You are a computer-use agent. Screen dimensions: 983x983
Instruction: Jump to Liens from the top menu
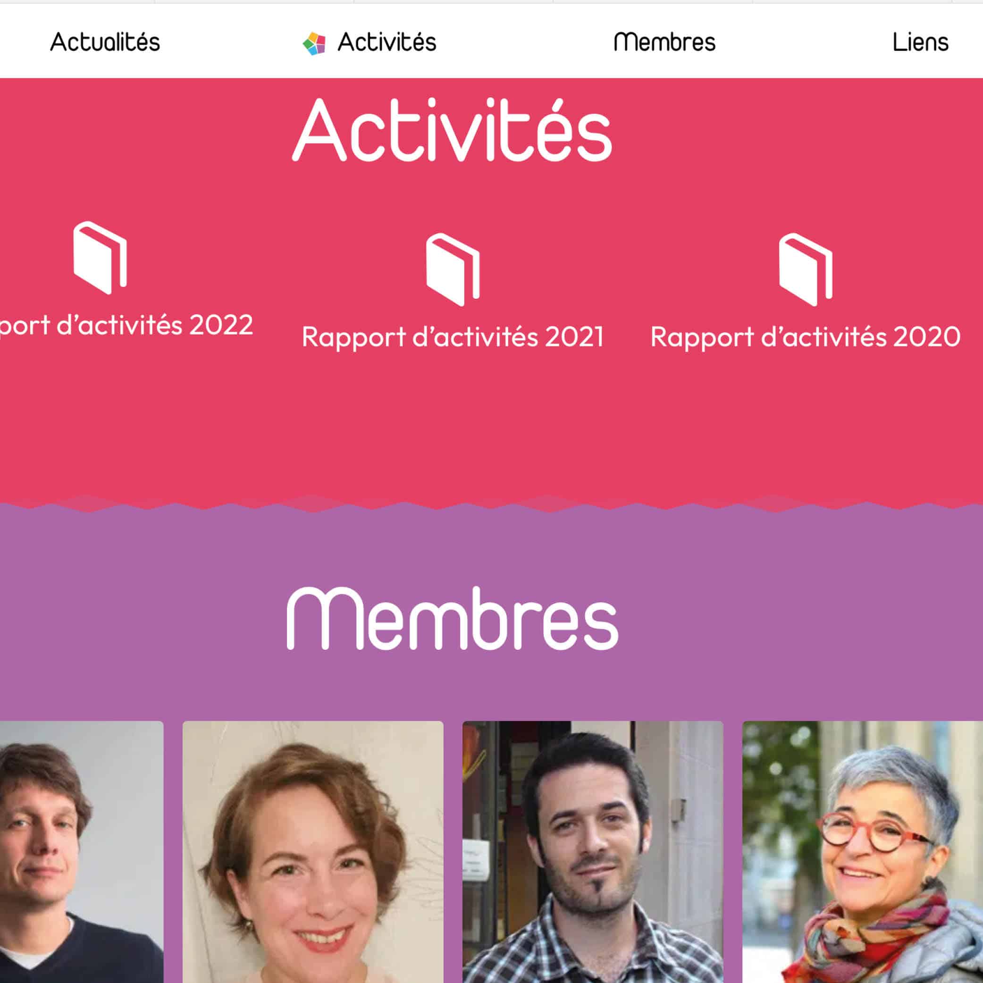920,42
